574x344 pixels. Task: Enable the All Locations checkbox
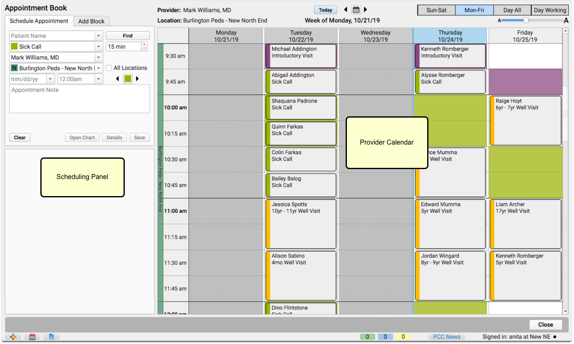coord(109,68)
